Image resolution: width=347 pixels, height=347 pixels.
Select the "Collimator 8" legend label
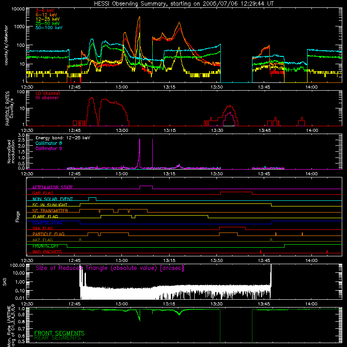click(49, 143)
